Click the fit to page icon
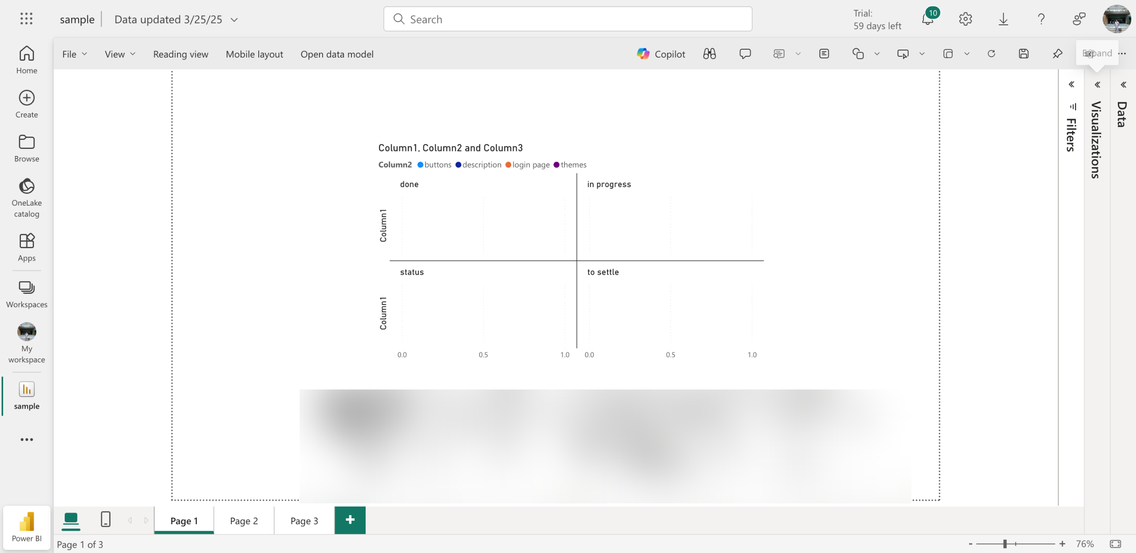 click(x=1115, y=544)
